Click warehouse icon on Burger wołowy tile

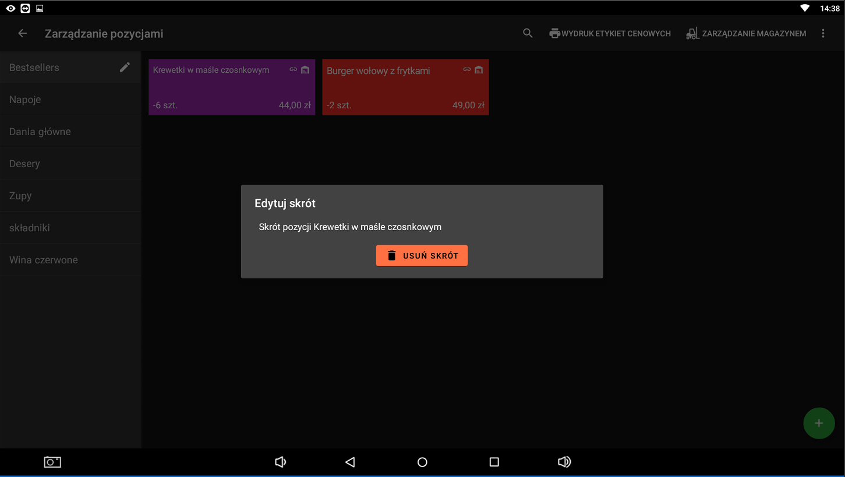(x=479, y=70)
